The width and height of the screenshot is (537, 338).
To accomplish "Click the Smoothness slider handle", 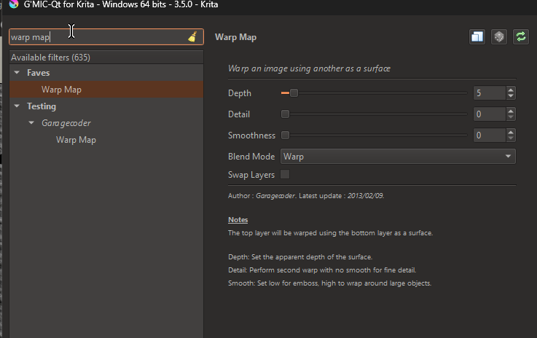I will click(286, 135).
